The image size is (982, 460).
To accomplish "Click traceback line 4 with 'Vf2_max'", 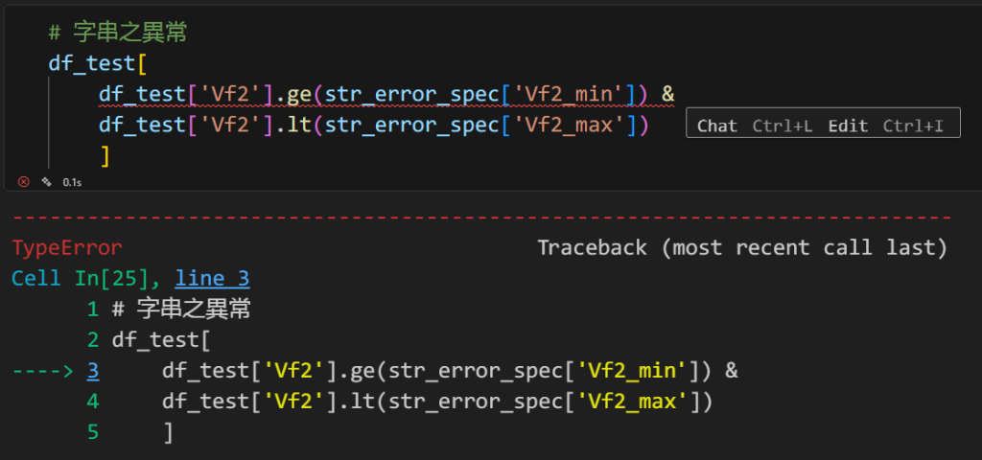I will [437, 402].
